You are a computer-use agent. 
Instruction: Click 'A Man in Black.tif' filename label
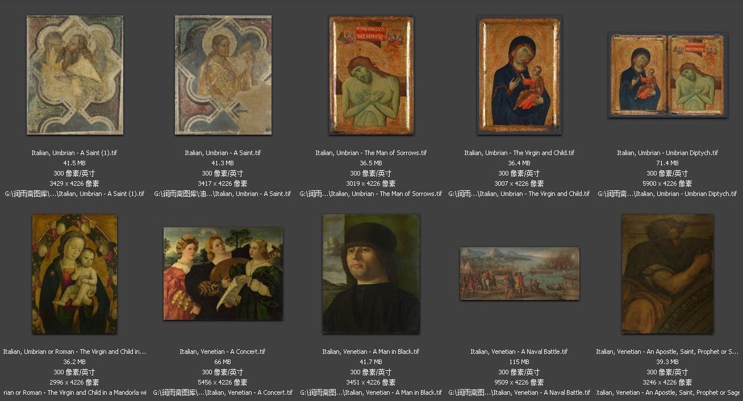tap(372, 352)
